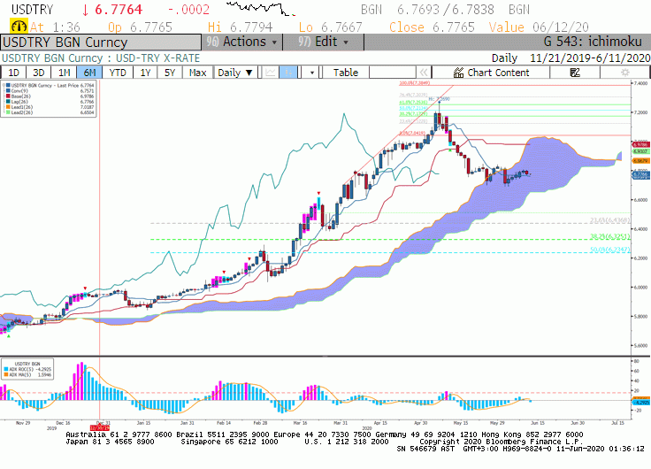
Task: Click the Table button
Action: coord(346,73)
